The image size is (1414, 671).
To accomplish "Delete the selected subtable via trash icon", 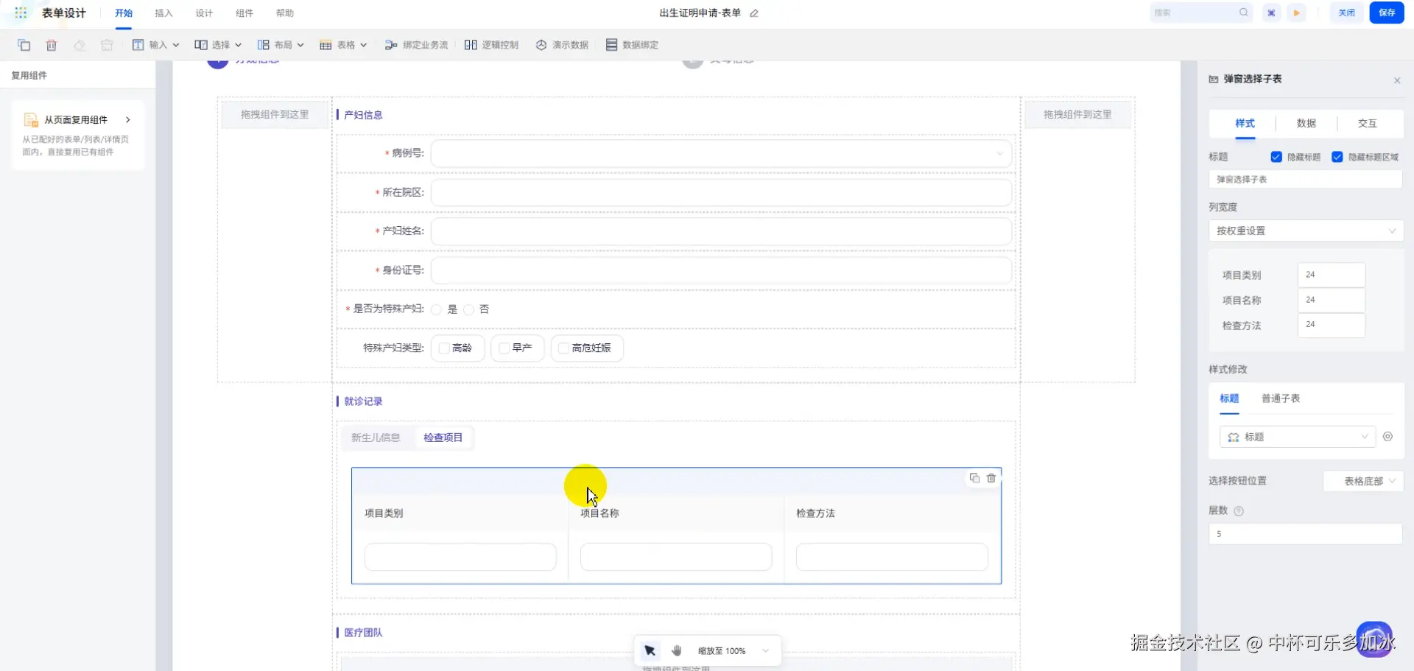I will [991, 478].
